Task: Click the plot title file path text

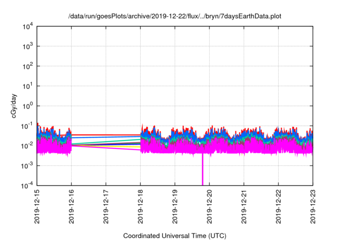Action: 175,16
